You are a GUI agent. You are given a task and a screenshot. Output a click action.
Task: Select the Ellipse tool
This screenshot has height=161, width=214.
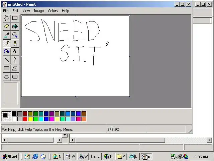point(7,77)
